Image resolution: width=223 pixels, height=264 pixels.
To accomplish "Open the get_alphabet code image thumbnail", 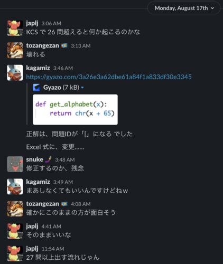I will point(75,109).
